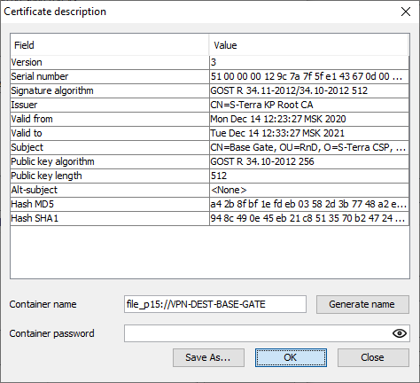Select the Serial number row
420x383 pixels.
(x=210, y=76)
